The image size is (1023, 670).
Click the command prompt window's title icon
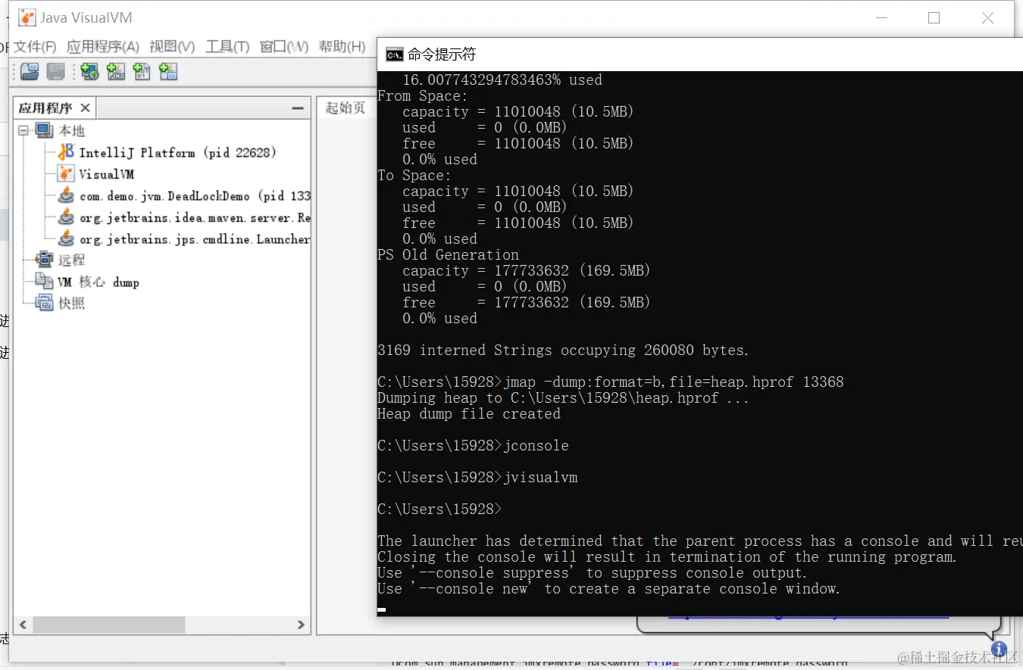point(394,55)
